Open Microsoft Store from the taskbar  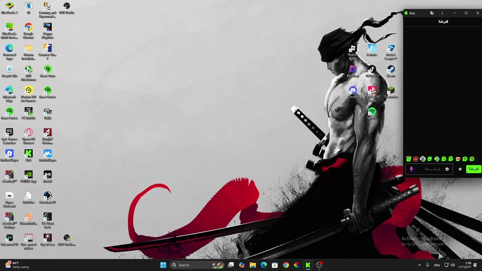click(275, 265)
